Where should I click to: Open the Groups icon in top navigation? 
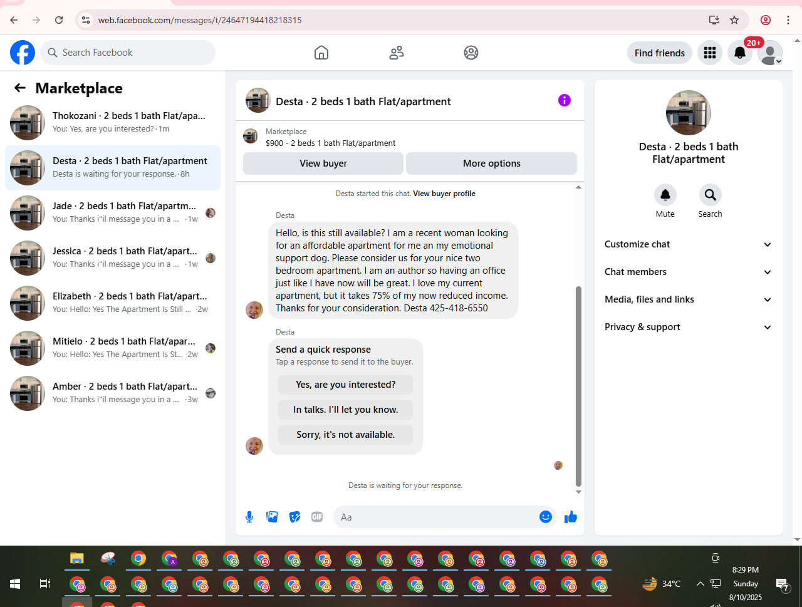(x=471, y=53)
